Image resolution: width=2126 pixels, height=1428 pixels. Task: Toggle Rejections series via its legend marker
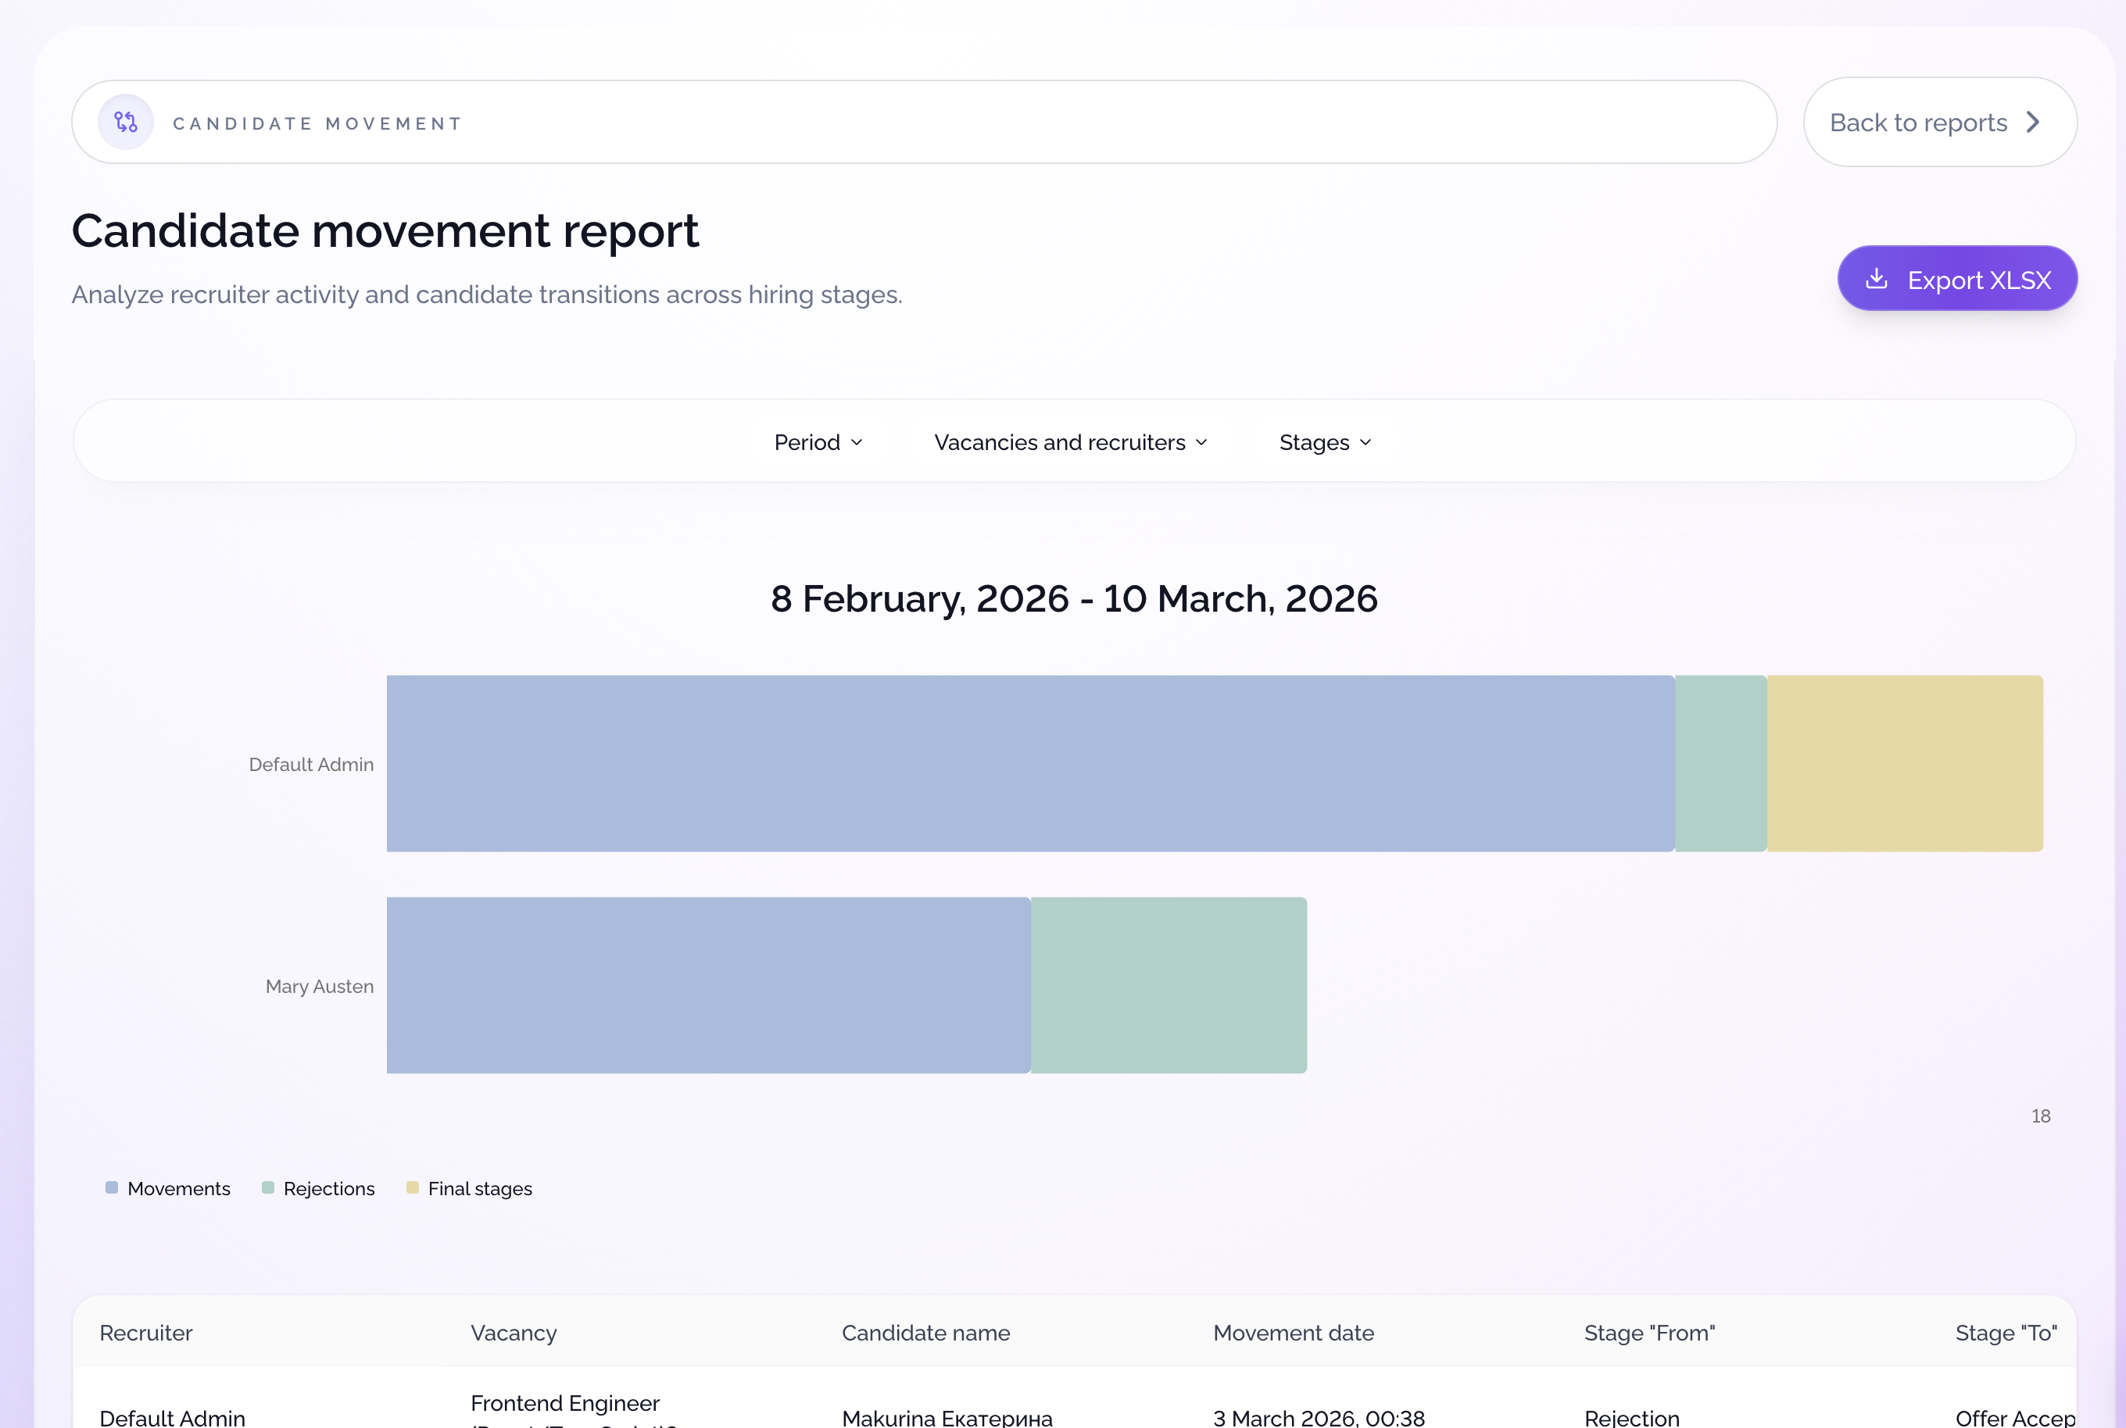pyautogui.click(x=268, y=1187)
